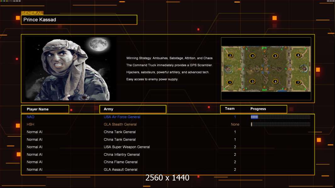Click the Winning Strategy description line
This screenshot has height=188, width=335.
coord(169,58)
